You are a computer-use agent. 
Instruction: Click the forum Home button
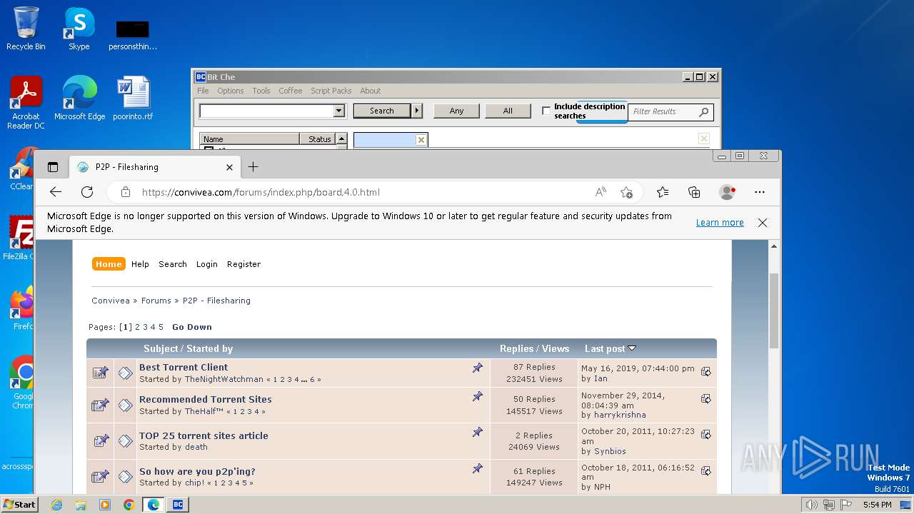pyautogui.click(x=109, y=264)
